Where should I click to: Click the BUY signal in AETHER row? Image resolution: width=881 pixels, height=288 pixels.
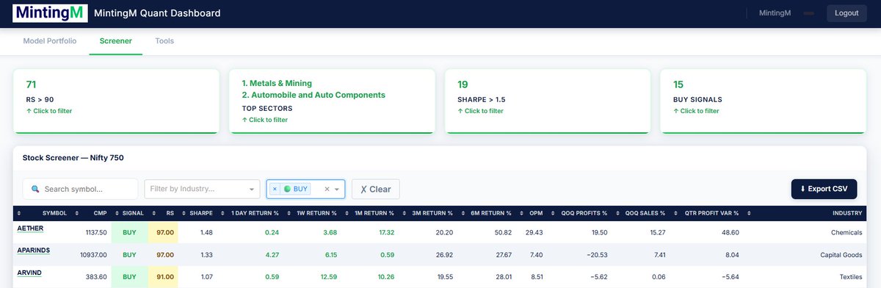click(130, 232)
